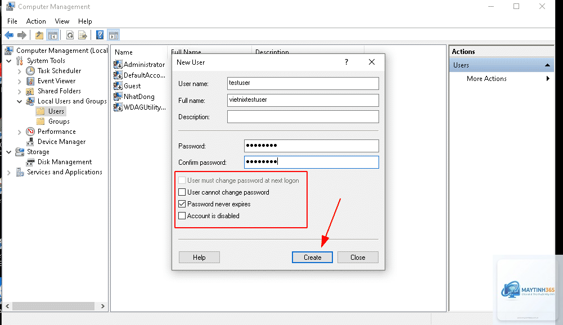Open the Help toolbar icon
563x325 pixels.
100,35
